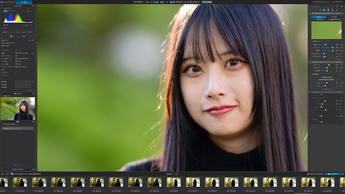
Task: Click the Export button above the filmstrip
Action: coord(333,174)
